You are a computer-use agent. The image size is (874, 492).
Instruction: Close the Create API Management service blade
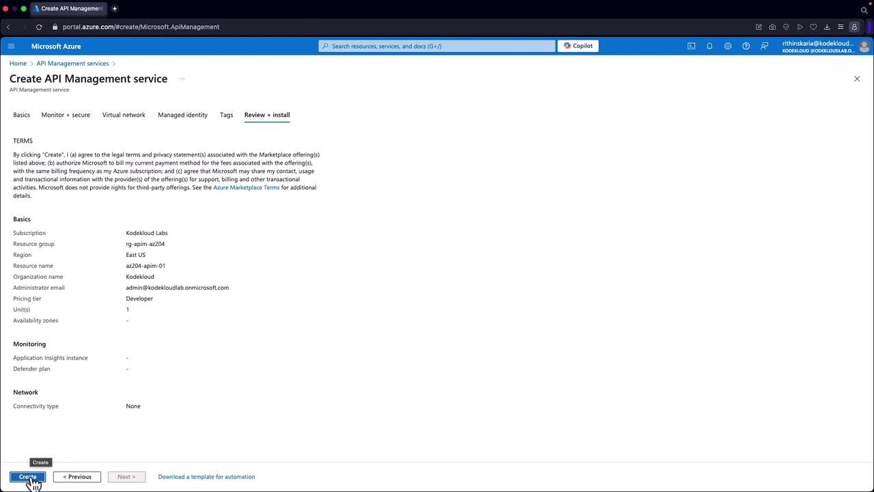pyautogui.click(x=857, y=79)
